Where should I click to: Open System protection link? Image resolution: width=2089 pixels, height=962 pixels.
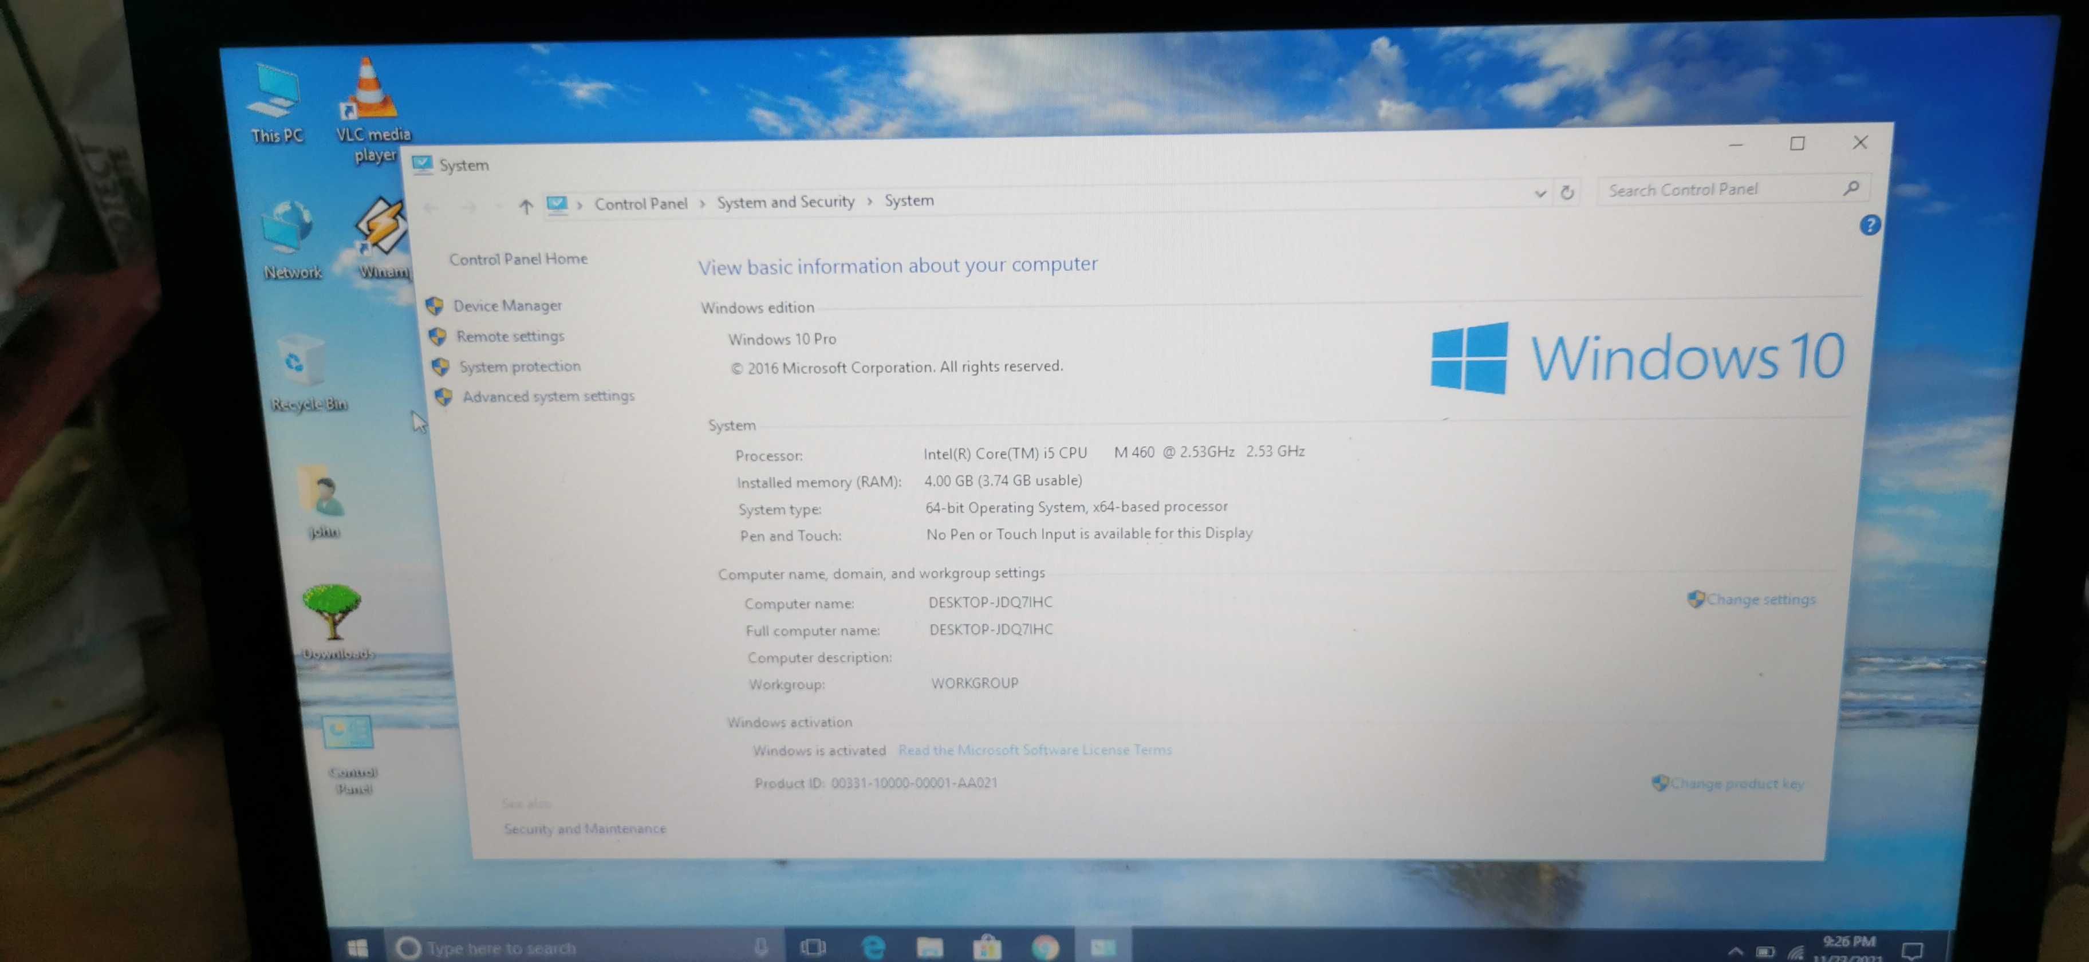pyautogui.click(x=520, y=366)
